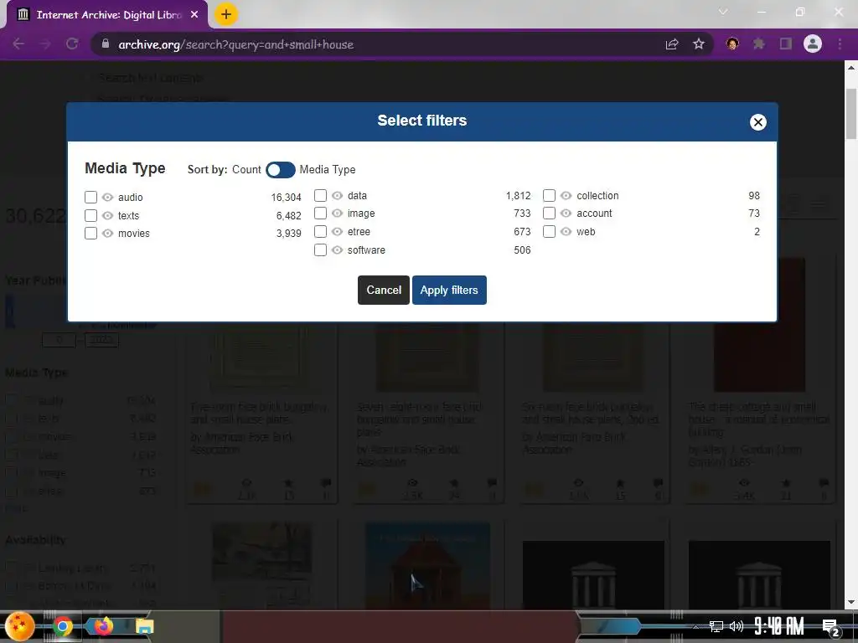
Task: Open the Chrome profile avatar
Action: (813, 44)
